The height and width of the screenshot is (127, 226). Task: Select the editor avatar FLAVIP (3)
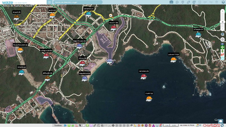tap(149, 99)
